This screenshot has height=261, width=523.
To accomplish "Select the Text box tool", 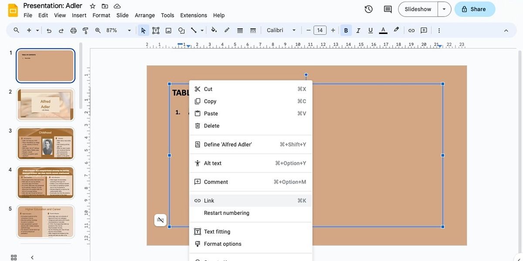I will (156, 30).
